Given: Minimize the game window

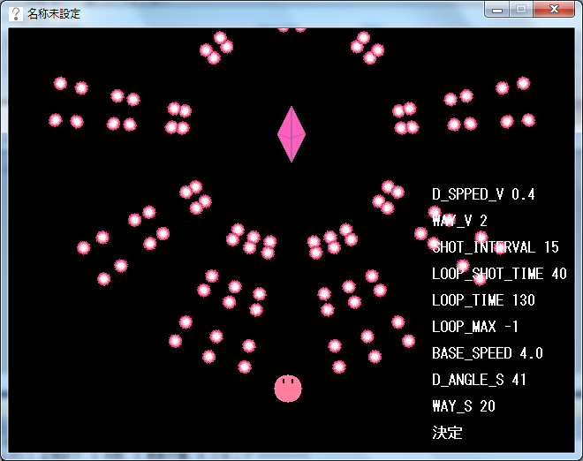Looking at the screenshot, I should pyautogui.click(x=498, y=9).
